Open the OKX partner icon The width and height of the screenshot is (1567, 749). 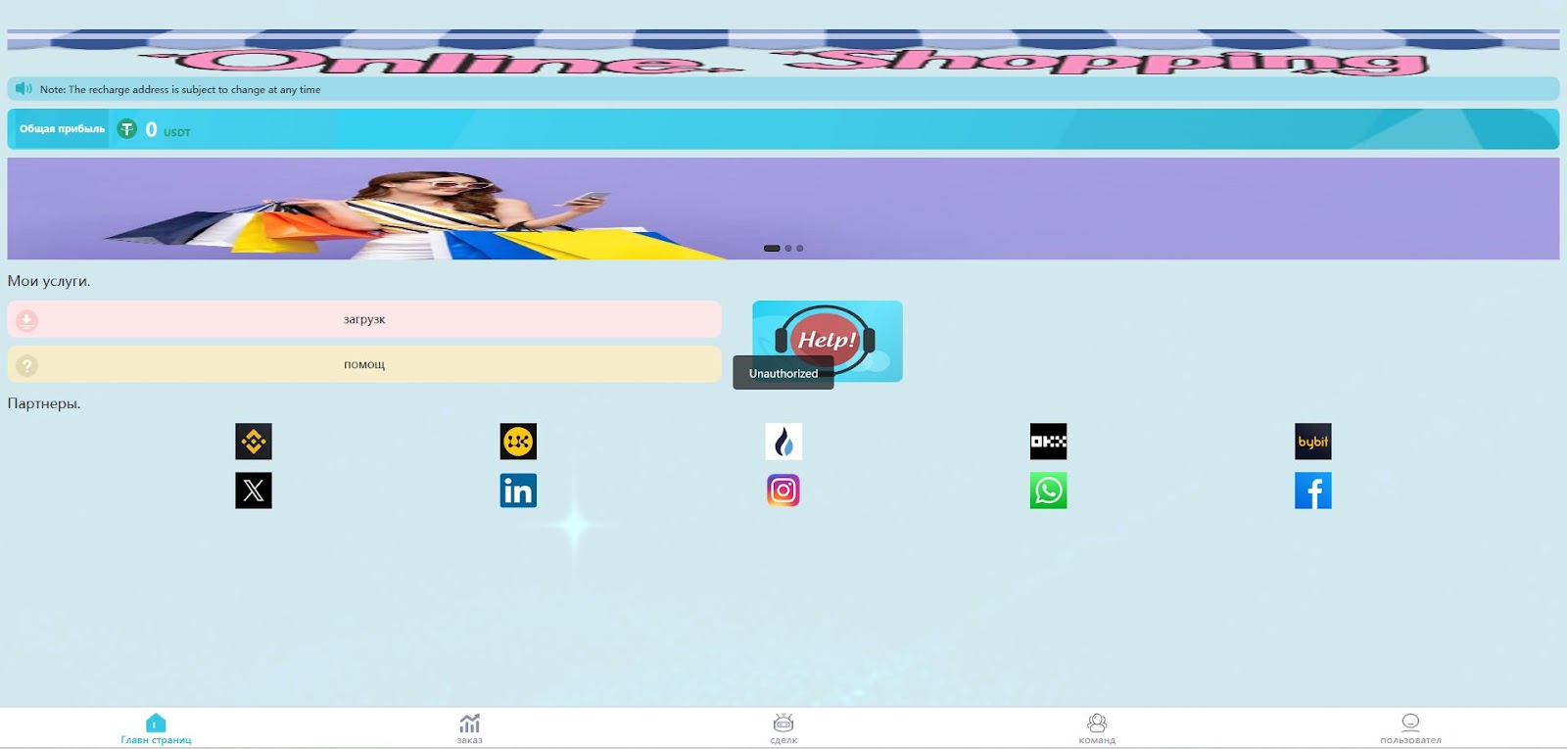point(1048,442)
